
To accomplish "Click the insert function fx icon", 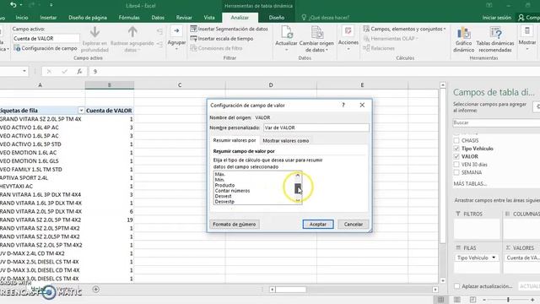I will 79,71.
